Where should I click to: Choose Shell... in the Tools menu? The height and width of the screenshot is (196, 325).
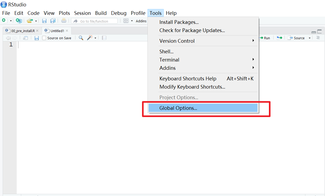point(203,51)
